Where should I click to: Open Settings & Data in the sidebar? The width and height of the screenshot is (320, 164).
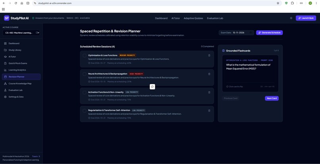pyautogui.click(x=21, y=97)
